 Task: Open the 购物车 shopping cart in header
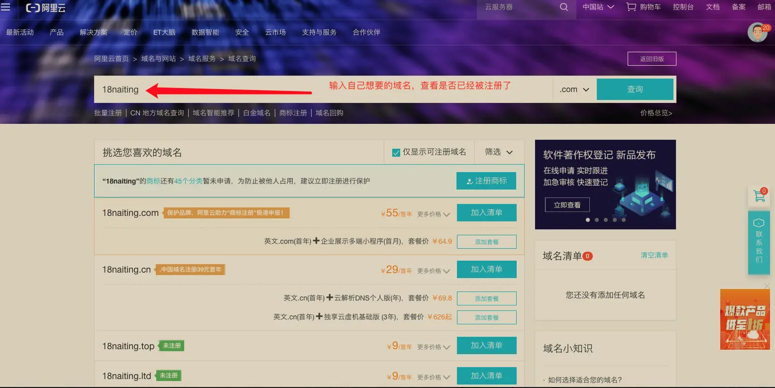(x=644, y=7)
